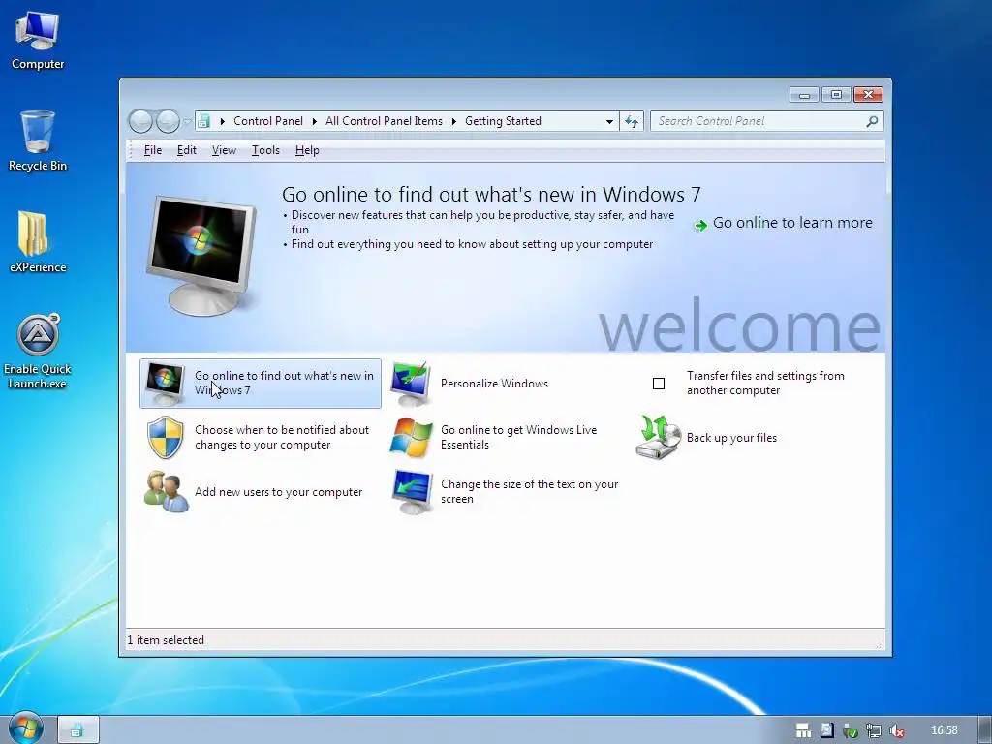
Task: Click the All Control Panel Items breadcrumb
Action: pos(384,121)
